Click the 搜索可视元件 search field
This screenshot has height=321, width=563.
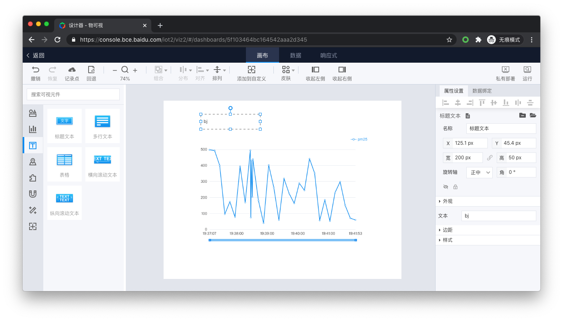73,94
